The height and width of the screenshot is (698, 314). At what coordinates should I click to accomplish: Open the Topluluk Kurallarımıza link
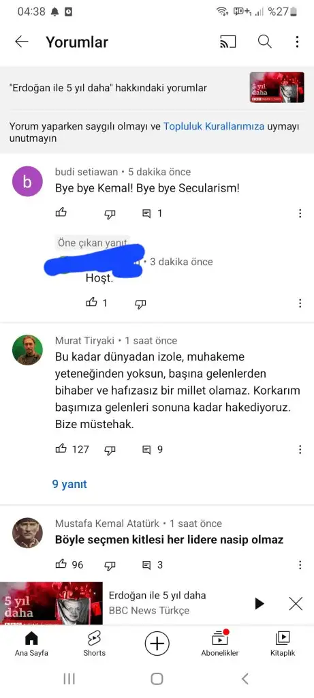coord(214,126)
